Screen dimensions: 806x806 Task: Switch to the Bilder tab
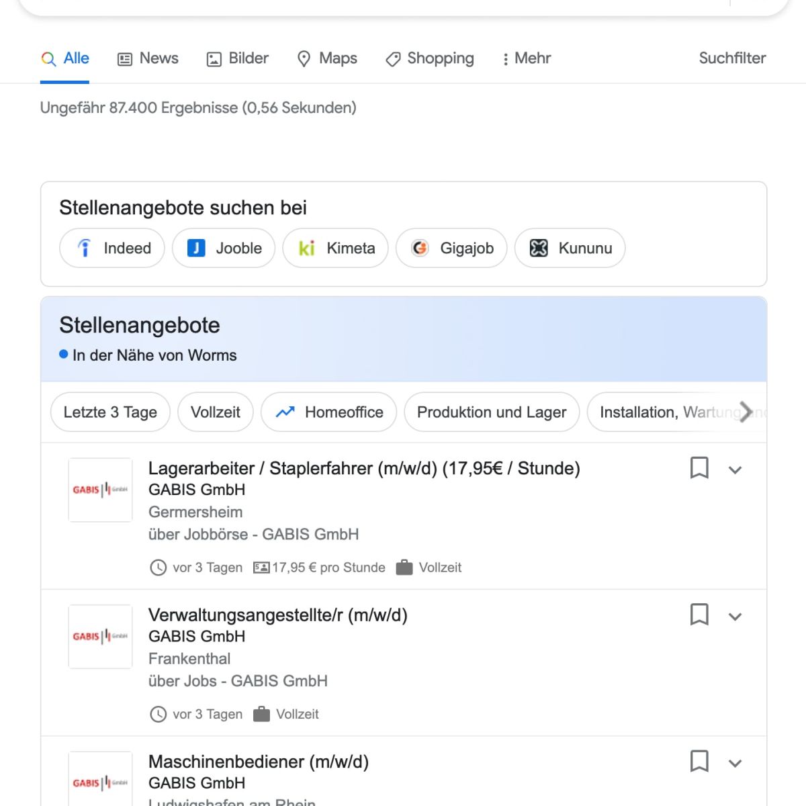click(237, 58)
